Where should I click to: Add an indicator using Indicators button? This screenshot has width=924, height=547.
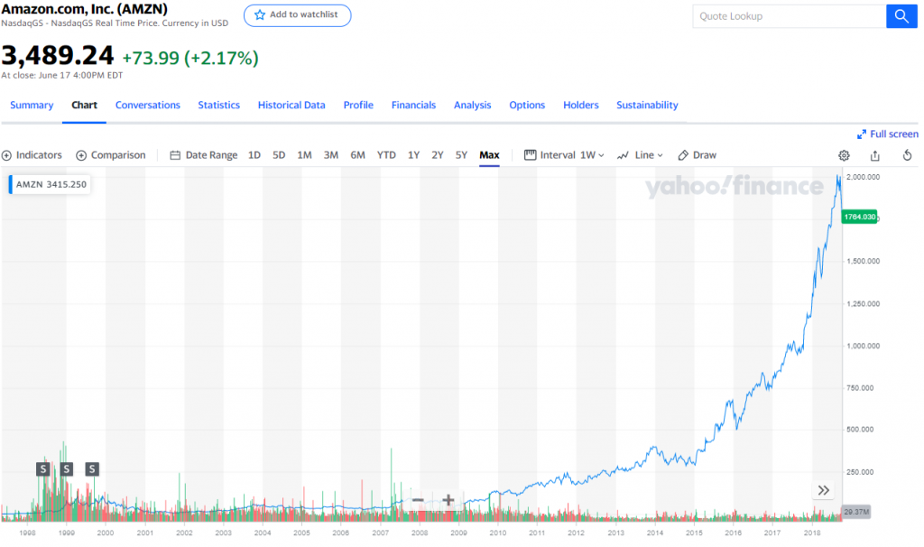[x=32, y=155]
